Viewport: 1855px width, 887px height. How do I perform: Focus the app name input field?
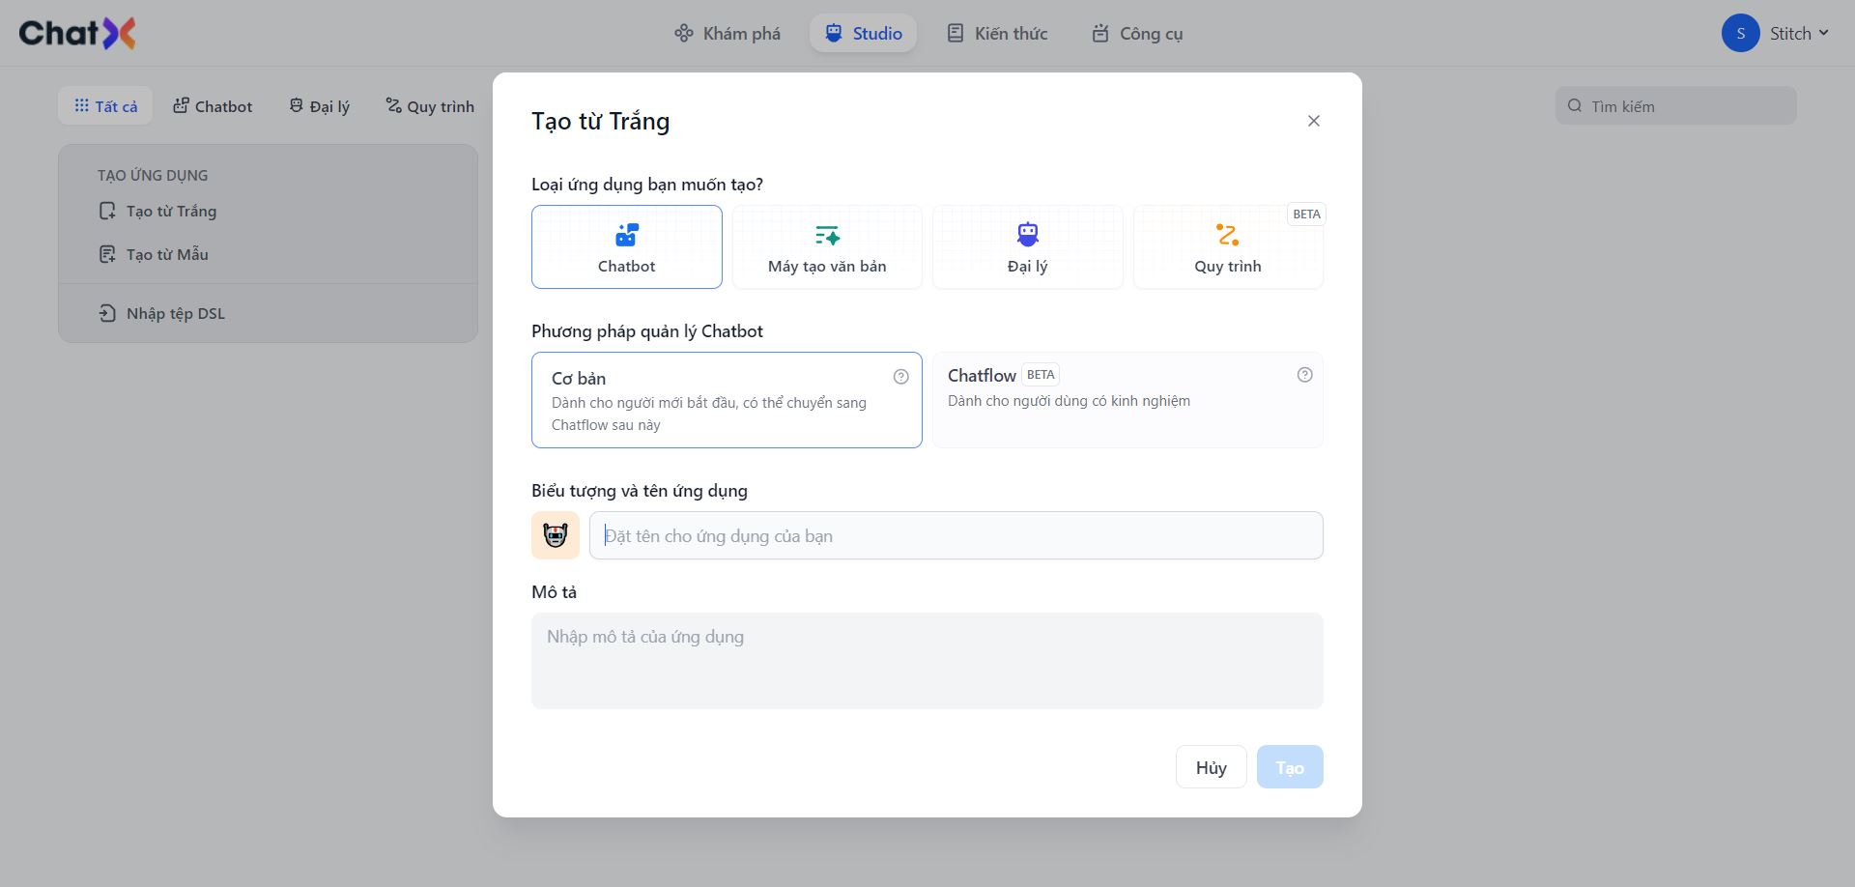(x=956, y=535)
